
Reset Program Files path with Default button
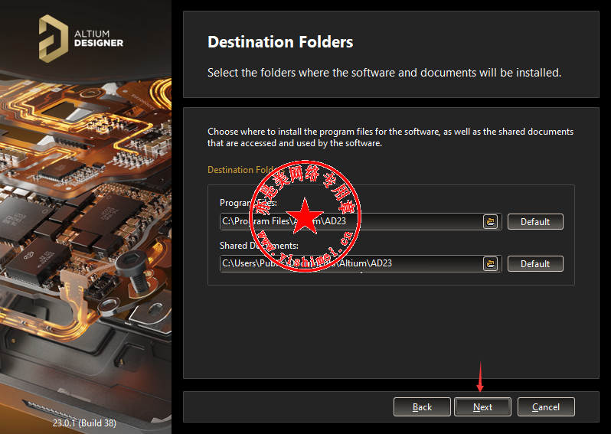(x=535, y=222)
